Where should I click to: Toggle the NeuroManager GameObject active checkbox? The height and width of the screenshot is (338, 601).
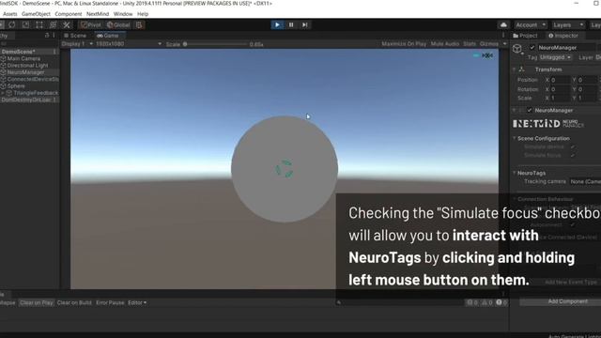point(532,48)
